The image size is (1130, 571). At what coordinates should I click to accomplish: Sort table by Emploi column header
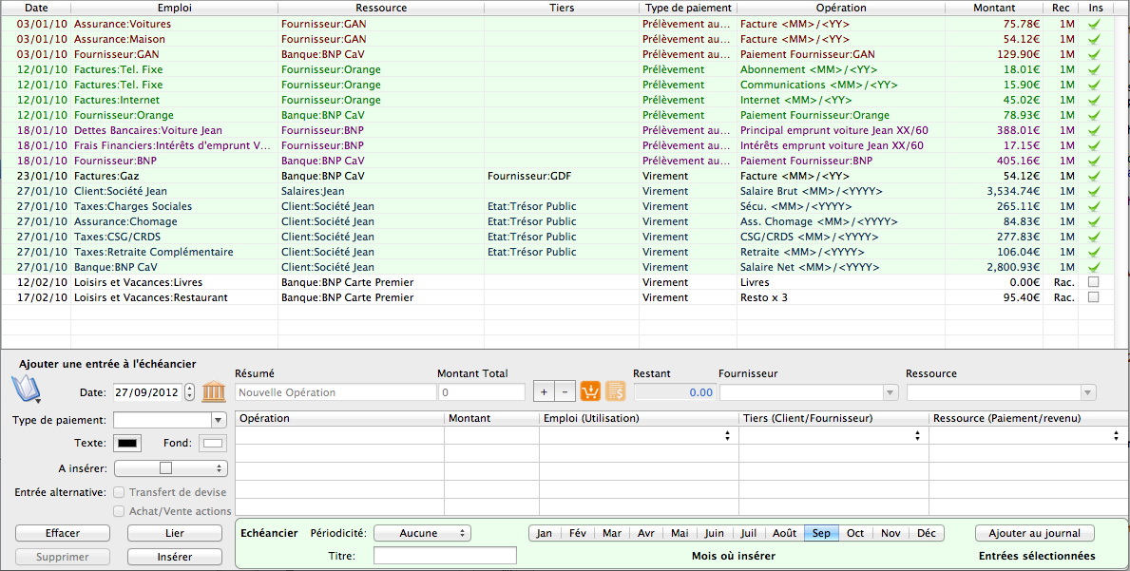pyautogui.click(x=175, y=8)
